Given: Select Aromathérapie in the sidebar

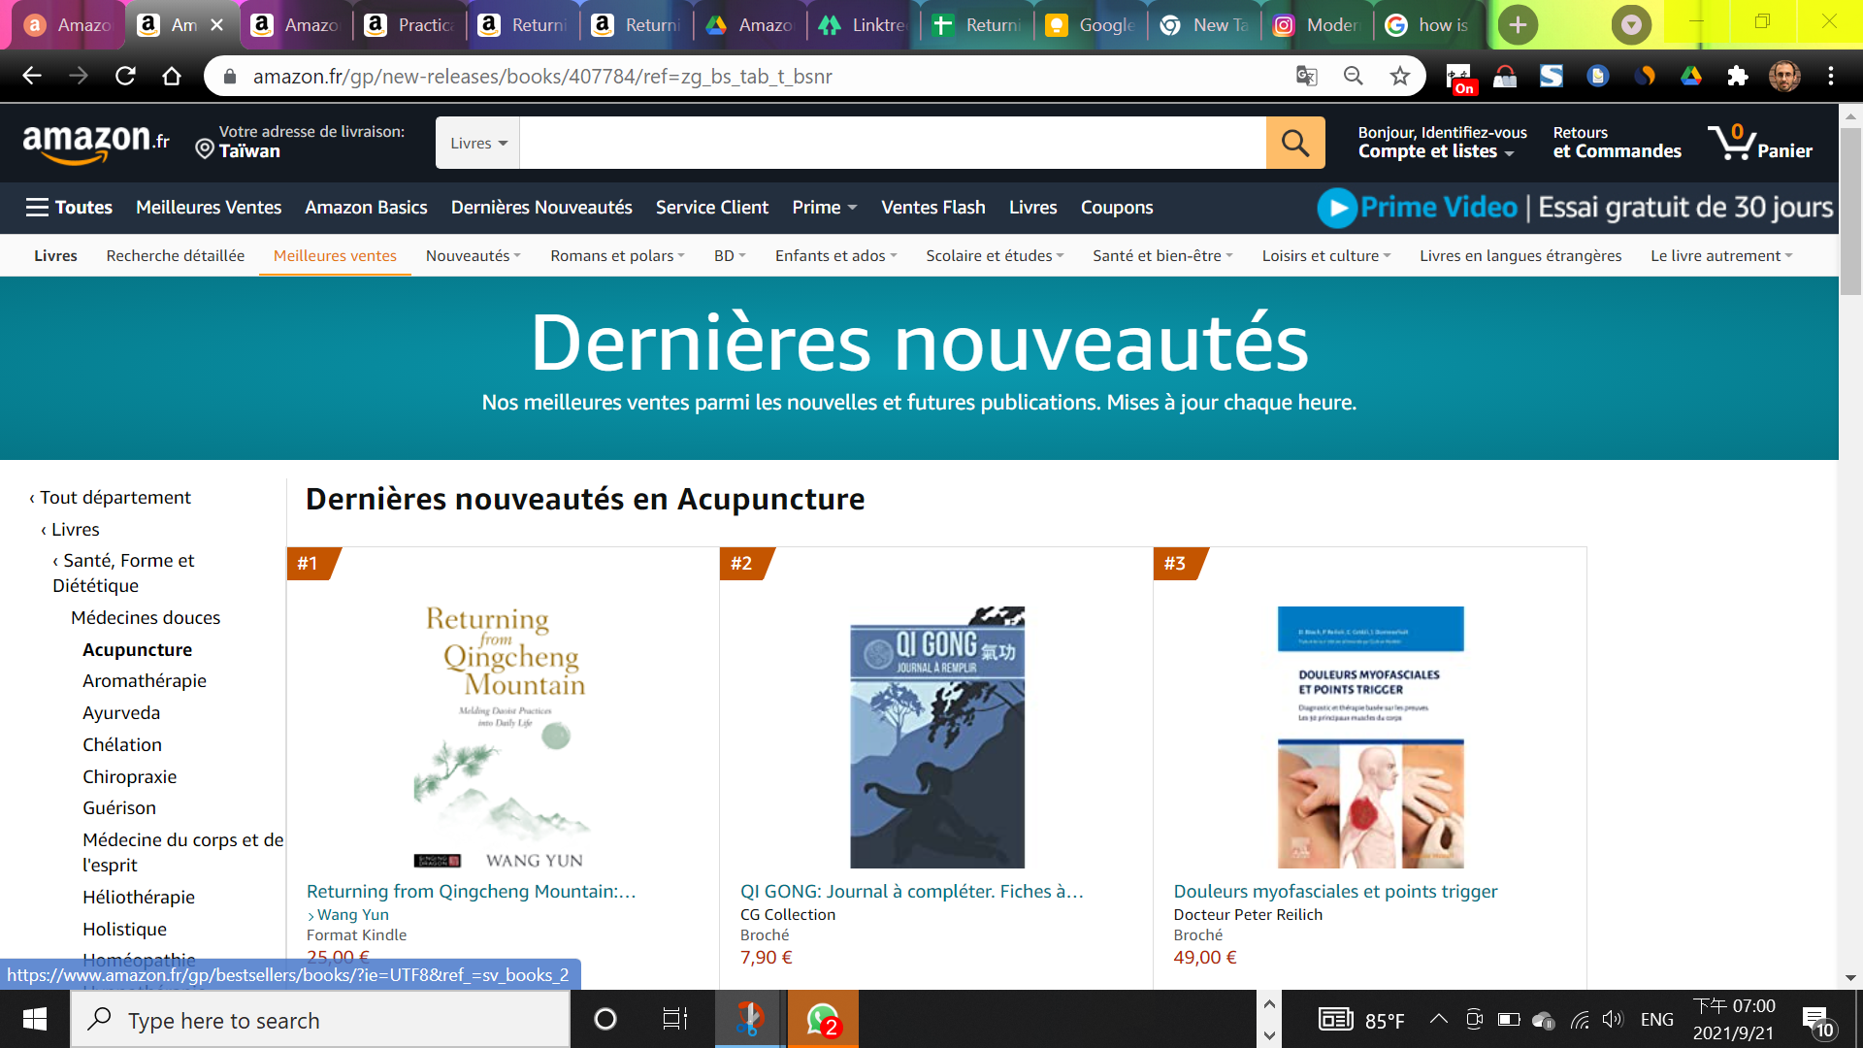Looking at the screenshot, I should point(145,680).
